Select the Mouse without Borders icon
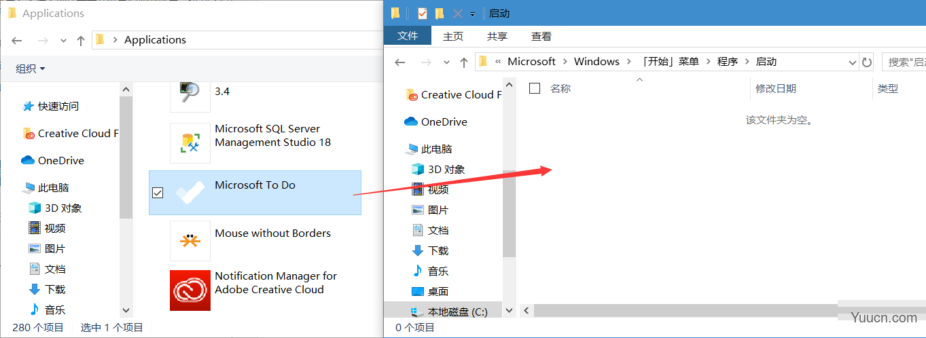Screen dimensions: 926x338 point(190,241)
